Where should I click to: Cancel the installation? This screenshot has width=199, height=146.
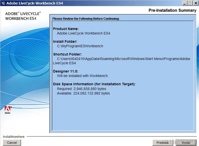12,142
